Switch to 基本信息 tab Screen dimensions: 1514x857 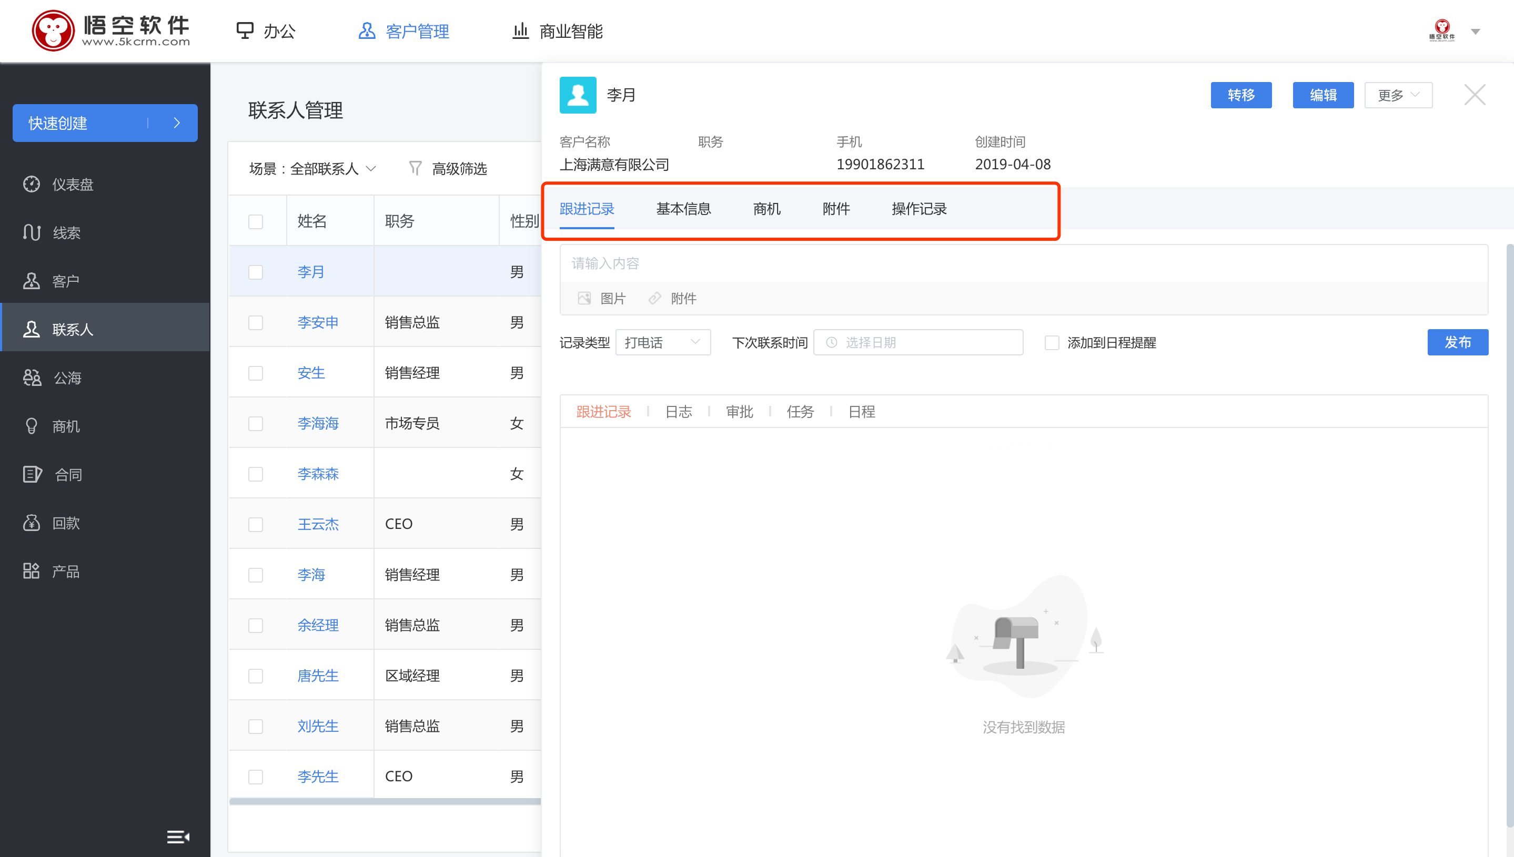pos(683,209)
